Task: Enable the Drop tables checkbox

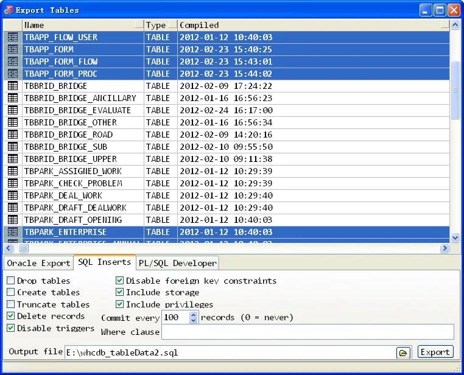Action: [10, 280]
